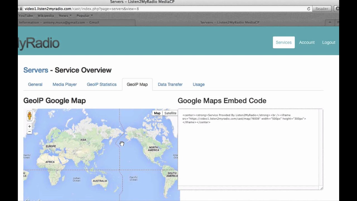Select the GeoIP Map tab
The width and height of the screenshot is (357, 201).
137,84
